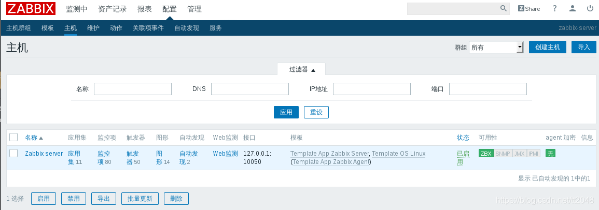
Task: Click the ZBX availability badge
Action: pyautogui.click(x=486, y=154)
